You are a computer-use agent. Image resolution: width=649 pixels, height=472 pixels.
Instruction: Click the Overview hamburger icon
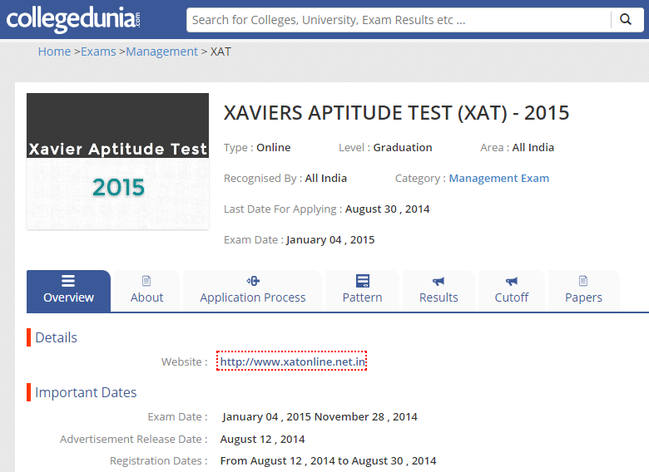[68, 281]
